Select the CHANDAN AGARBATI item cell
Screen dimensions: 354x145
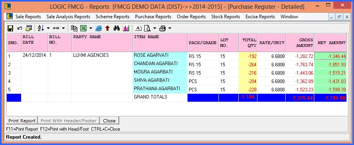point(160,64)
